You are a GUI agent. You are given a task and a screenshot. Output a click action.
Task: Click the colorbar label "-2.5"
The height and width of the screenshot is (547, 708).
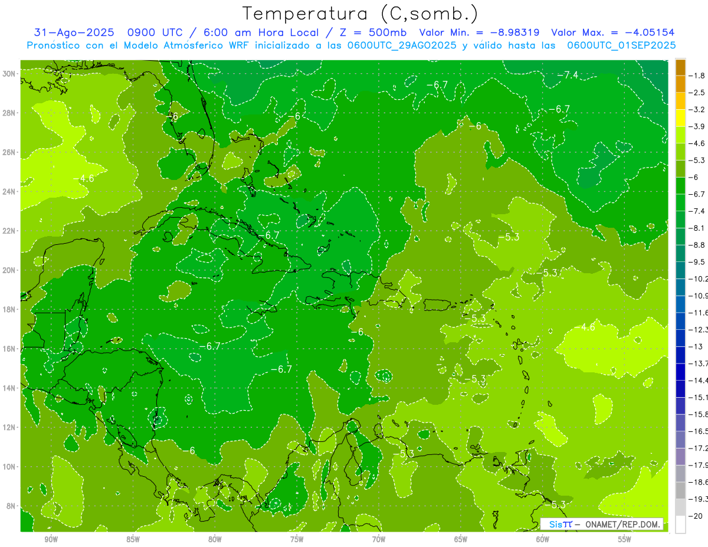pyautogui.click(x=697, y=93)
